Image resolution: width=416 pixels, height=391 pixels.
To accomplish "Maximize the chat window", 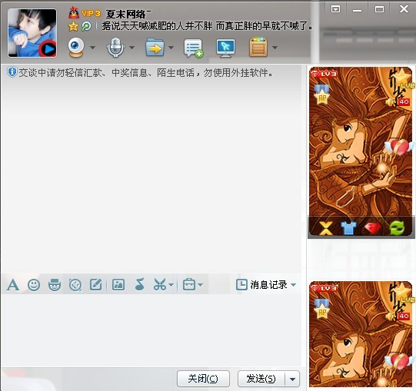I will (x=379, y=9).
